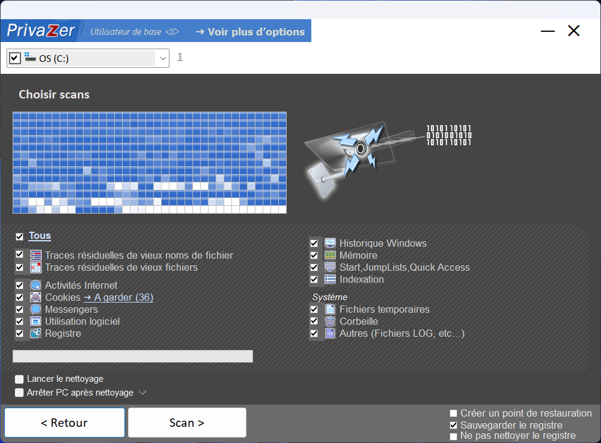Click the Utilisation logiciel icon
This screenshot has height=443, width=601.
[x=35, y=321]
